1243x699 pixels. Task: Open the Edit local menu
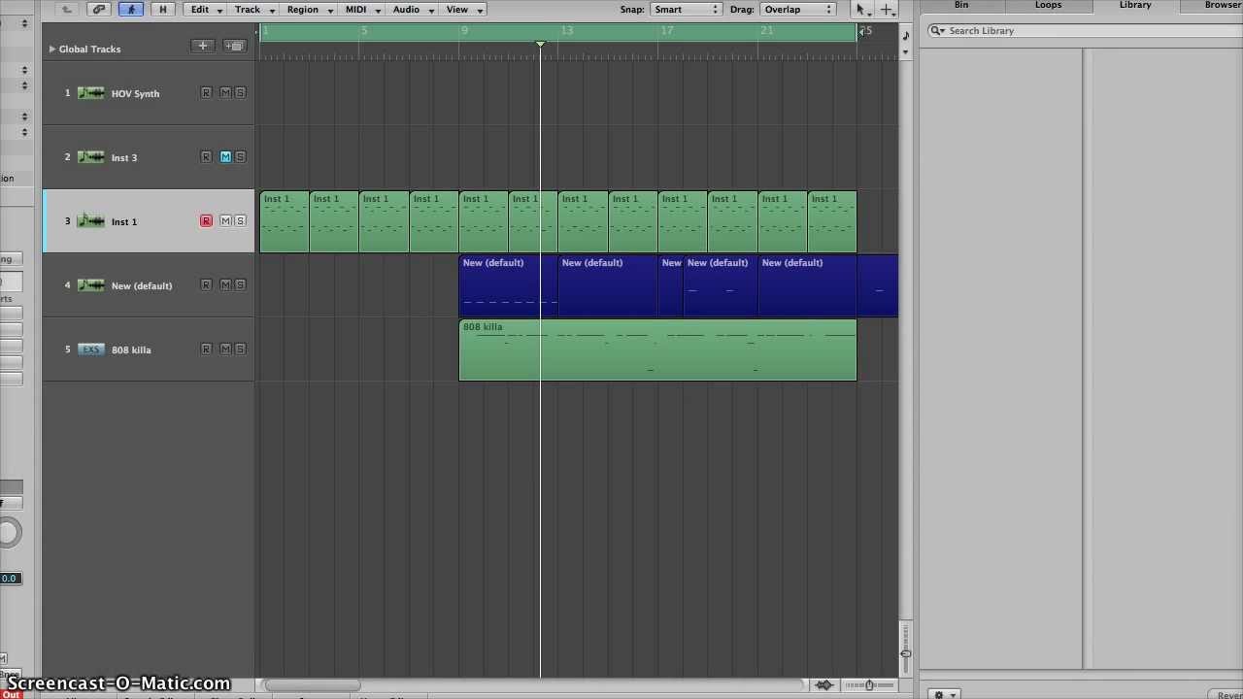[x=206, y=10]
